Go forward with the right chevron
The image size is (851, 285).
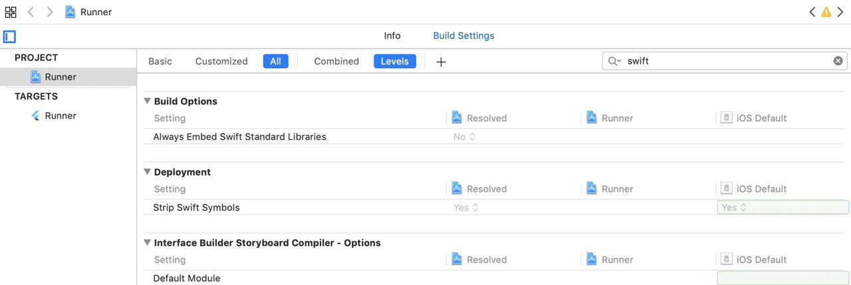point(50,12)
